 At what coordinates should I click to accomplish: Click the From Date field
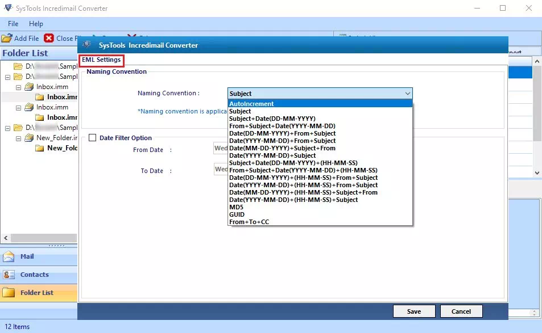click(x=221, y=148)
